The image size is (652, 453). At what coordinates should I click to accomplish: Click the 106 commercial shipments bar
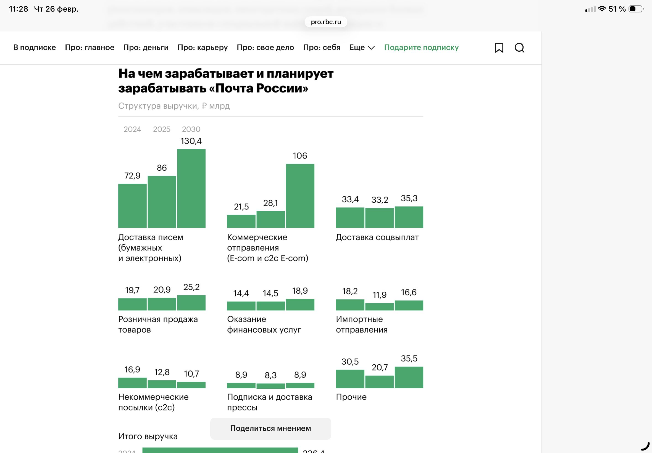(300, 196)
